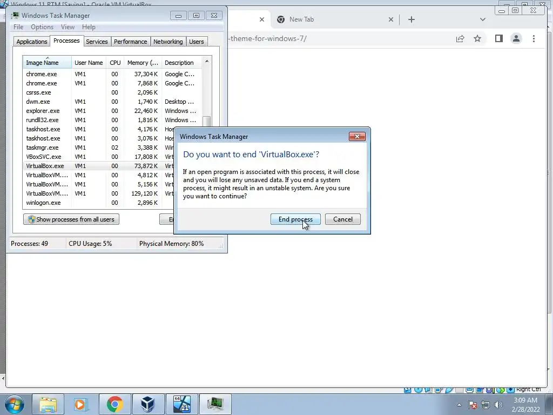Sort by Image Name column
Viewport: 553px width, 415px height.
[x=48, y=63]
